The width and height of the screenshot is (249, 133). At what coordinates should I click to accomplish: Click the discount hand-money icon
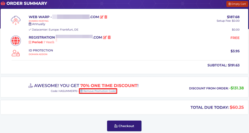pyautogui.click(x=31, y=86)
